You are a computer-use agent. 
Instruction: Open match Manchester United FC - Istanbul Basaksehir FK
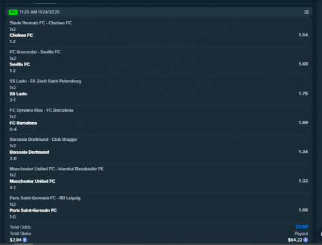click(x=57, y=169)
